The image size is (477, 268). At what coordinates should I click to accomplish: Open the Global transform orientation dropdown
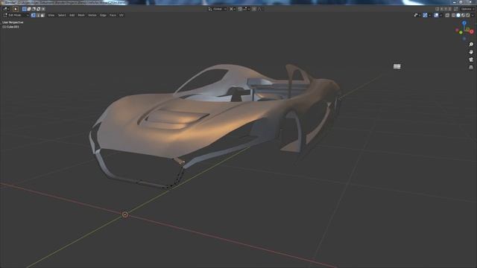(x=217, y=9)
